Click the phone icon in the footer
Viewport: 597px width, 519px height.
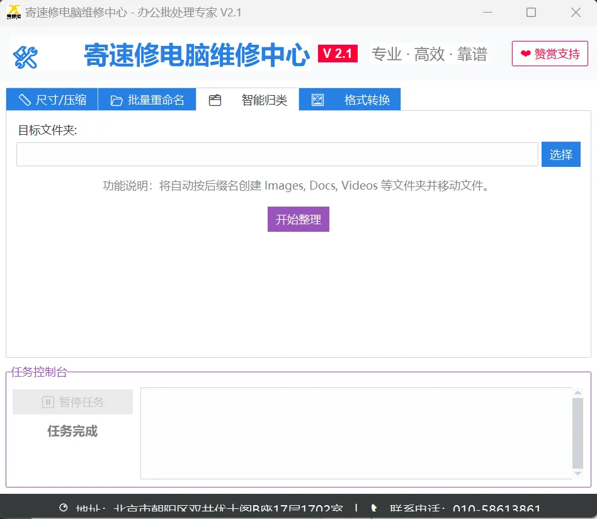[x=374, y=508]
